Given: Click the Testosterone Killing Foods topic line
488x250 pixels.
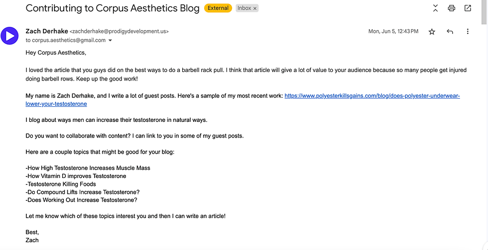Looking at the screenshot, I should 61,184.
